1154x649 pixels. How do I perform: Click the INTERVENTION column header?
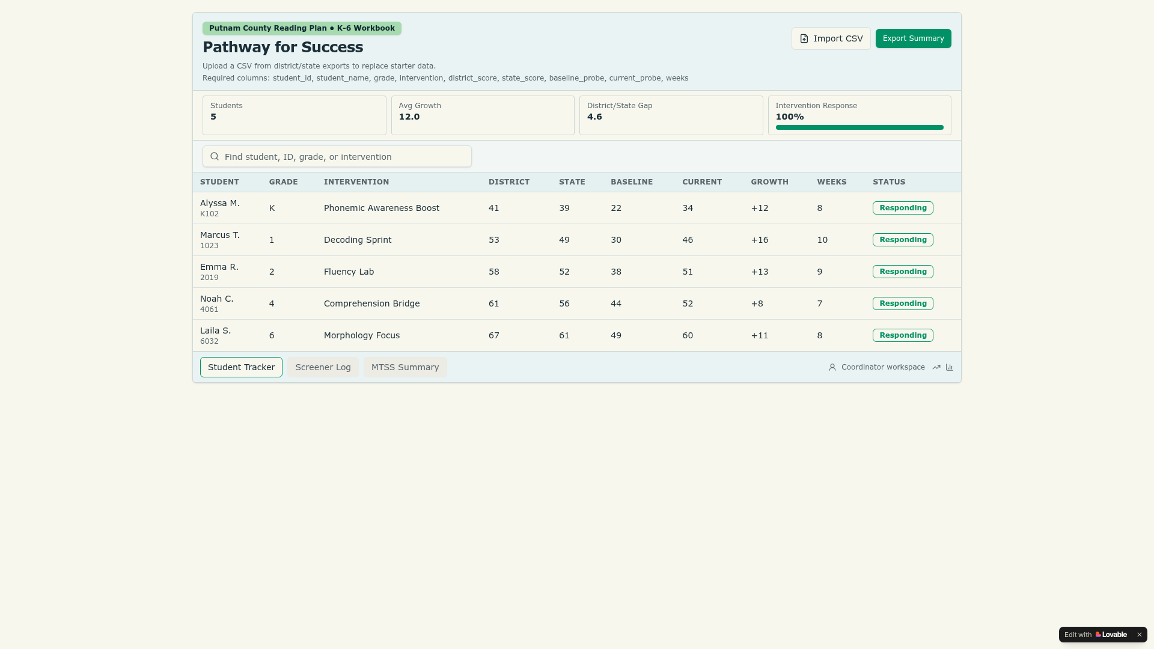click(356, 182)
